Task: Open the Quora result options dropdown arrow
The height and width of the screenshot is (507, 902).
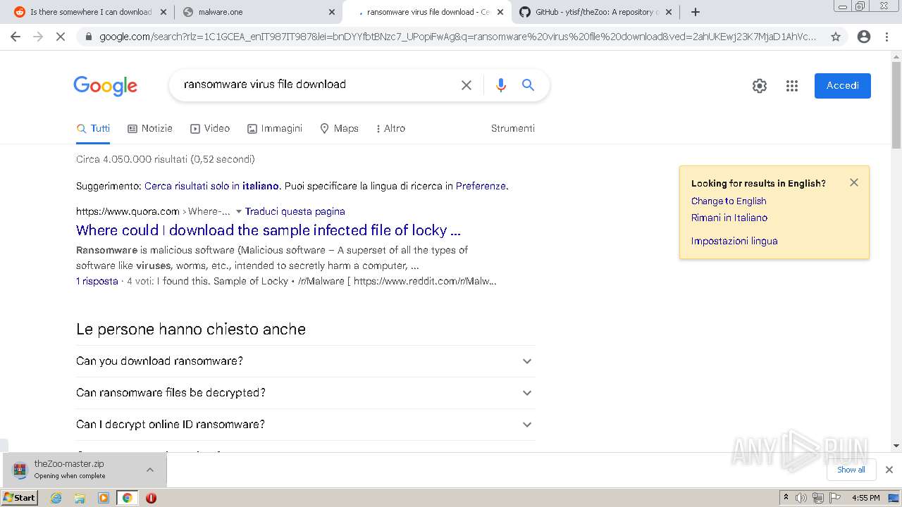Action: tap(238, 211)
